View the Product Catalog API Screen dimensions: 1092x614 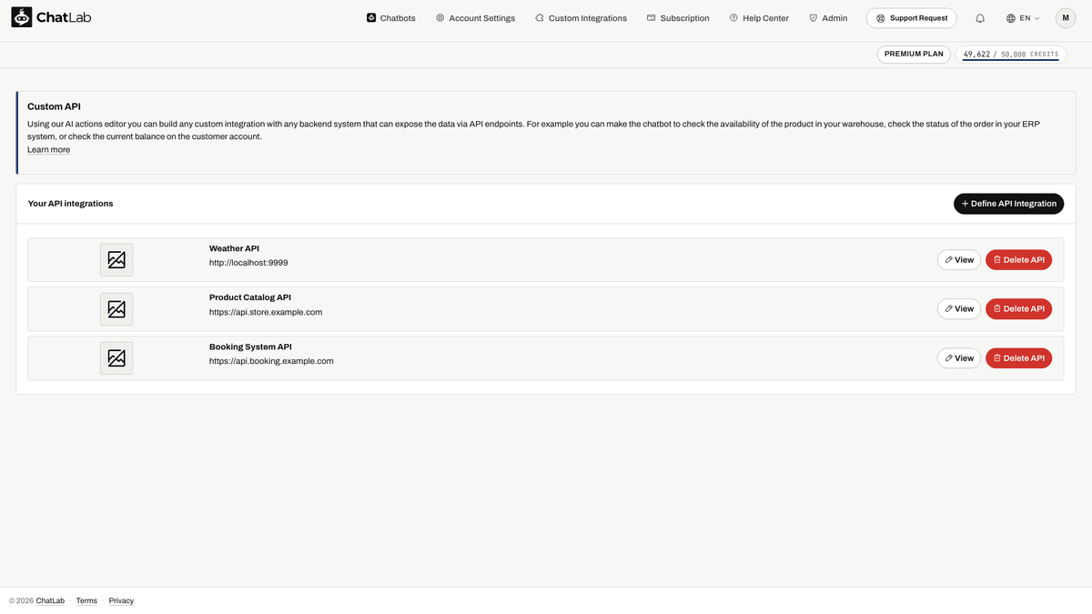(959, 309)
